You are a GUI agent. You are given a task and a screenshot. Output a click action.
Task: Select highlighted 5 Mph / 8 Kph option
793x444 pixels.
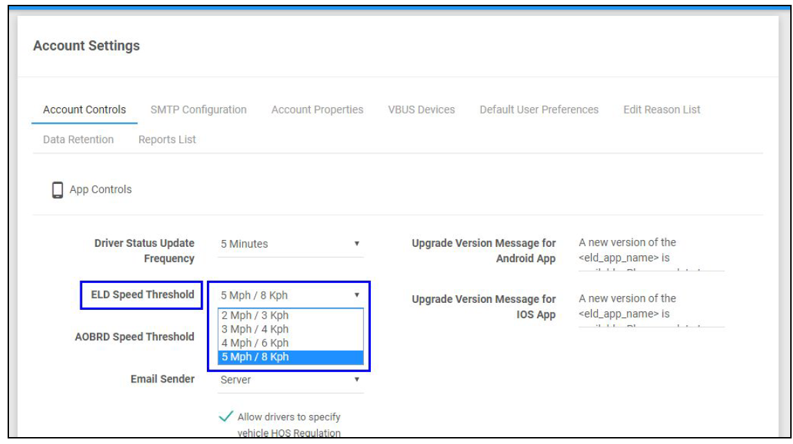(255, 358)
